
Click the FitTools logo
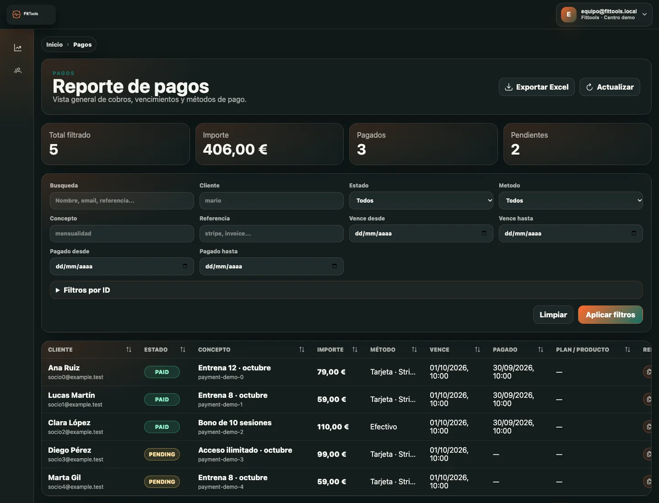(31, 14)
